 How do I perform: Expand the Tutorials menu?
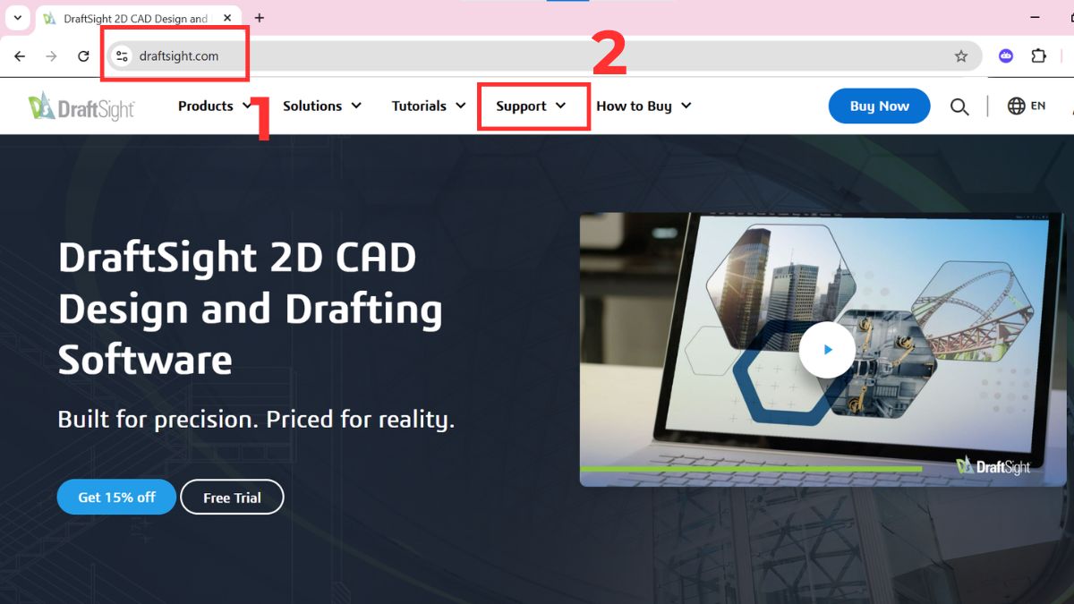click(429, 106)
